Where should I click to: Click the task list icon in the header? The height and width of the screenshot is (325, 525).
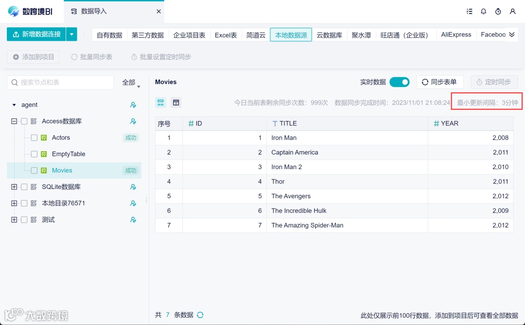pyautogui.click(x=469, y=11)
